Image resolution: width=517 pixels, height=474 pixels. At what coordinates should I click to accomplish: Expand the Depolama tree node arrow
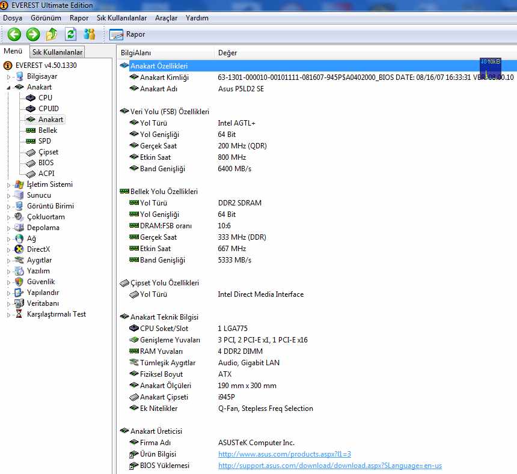click(x=9, y=228)
